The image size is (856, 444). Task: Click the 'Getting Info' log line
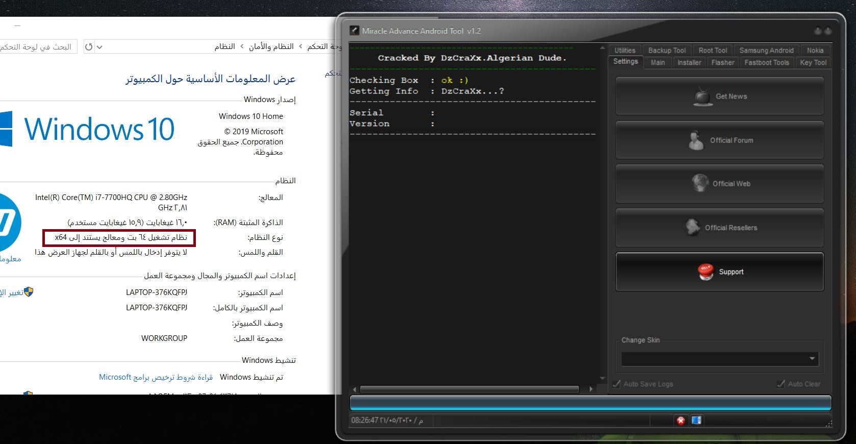point(427,91)
